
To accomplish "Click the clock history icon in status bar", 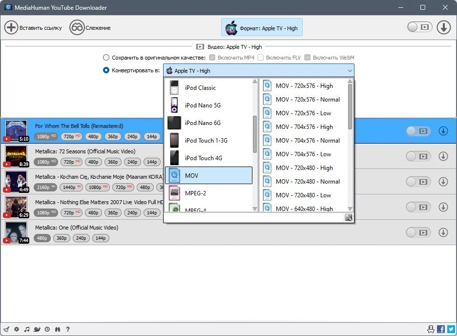I will click(47, 329).
